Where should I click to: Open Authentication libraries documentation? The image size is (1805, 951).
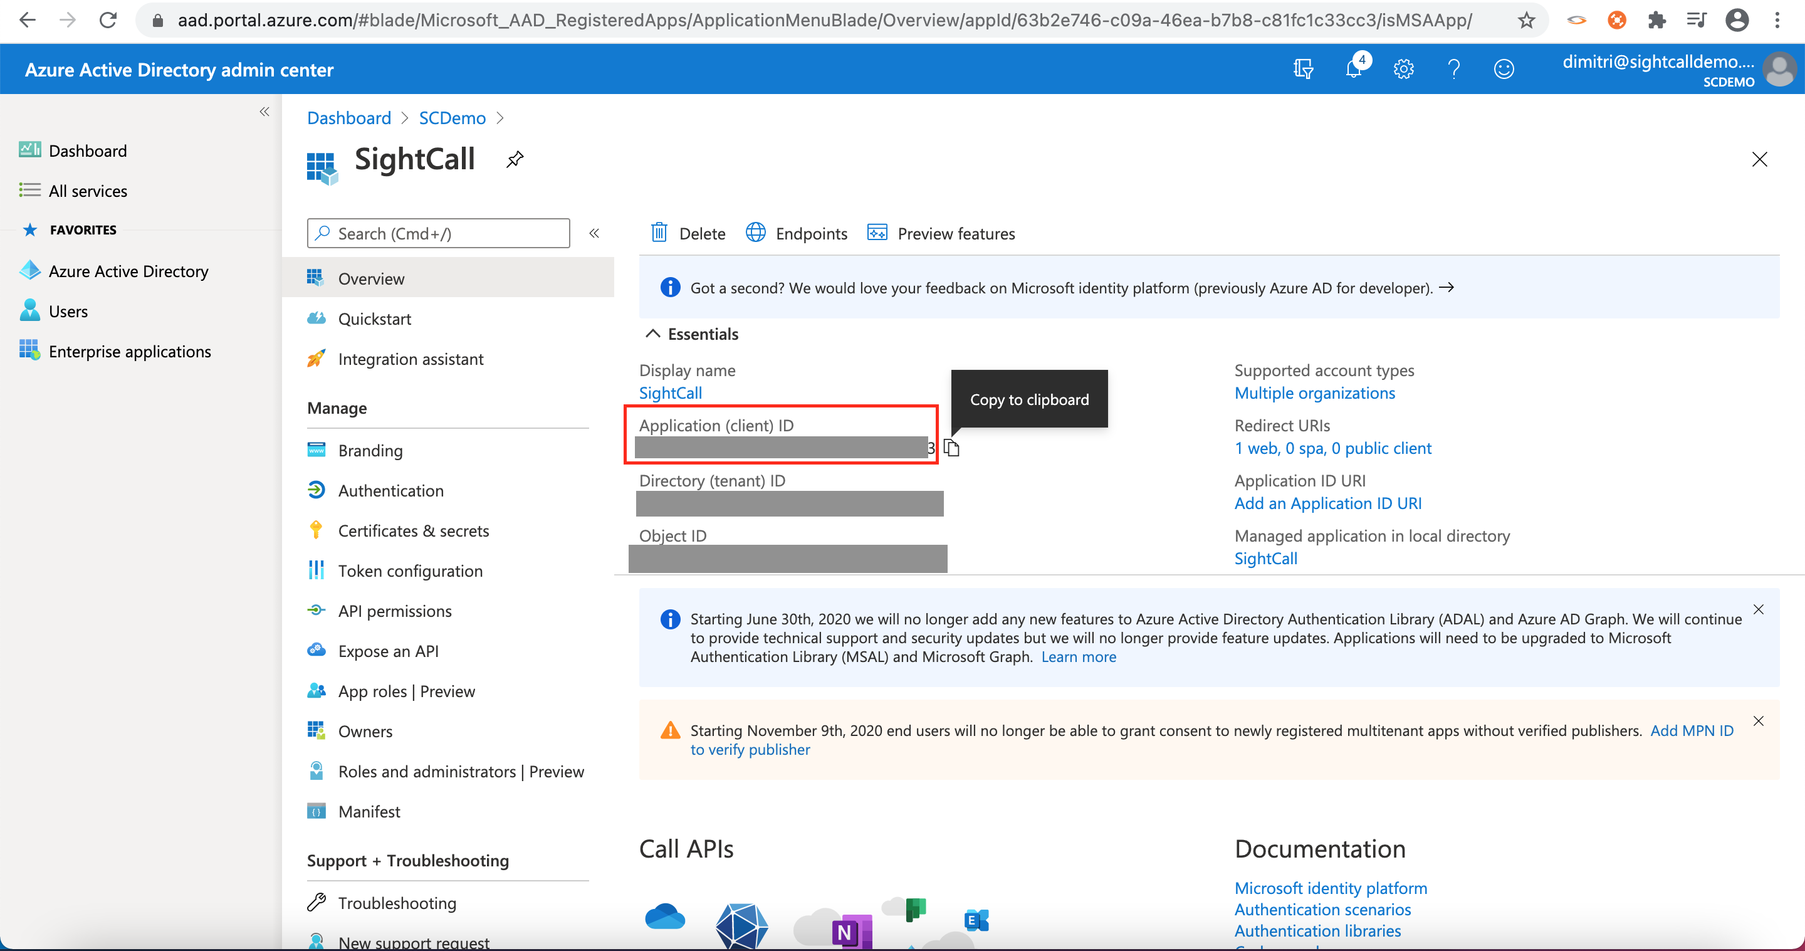(1317, 931)
